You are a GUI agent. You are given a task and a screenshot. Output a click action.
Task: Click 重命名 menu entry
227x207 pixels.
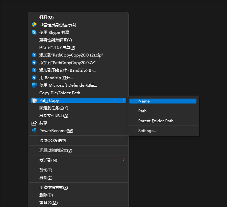pyautogui.click(x=48, y=202)
